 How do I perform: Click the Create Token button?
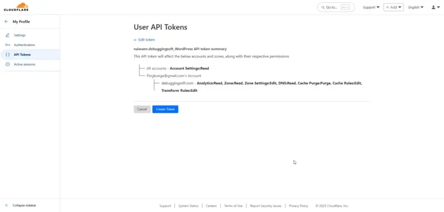click(165, 109)
